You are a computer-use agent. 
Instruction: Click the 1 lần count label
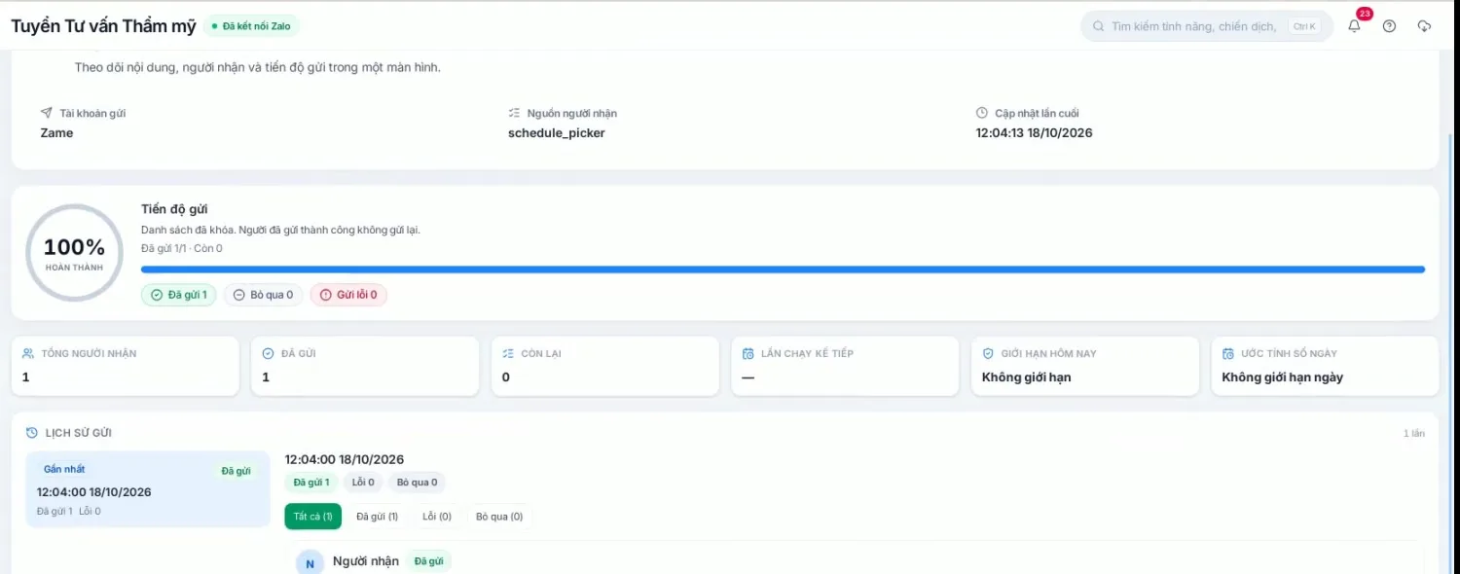pyautogui.click(x=1414, y=433)
